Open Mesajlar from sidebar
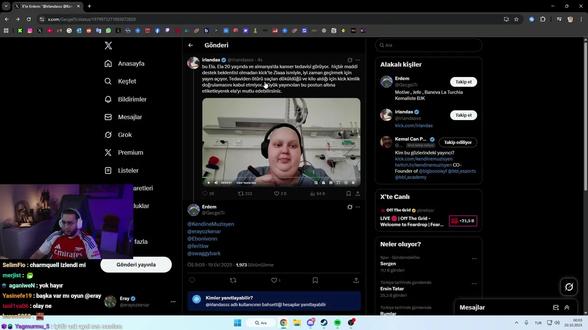This screenshot has height=330, width=588. click(123, 117)
